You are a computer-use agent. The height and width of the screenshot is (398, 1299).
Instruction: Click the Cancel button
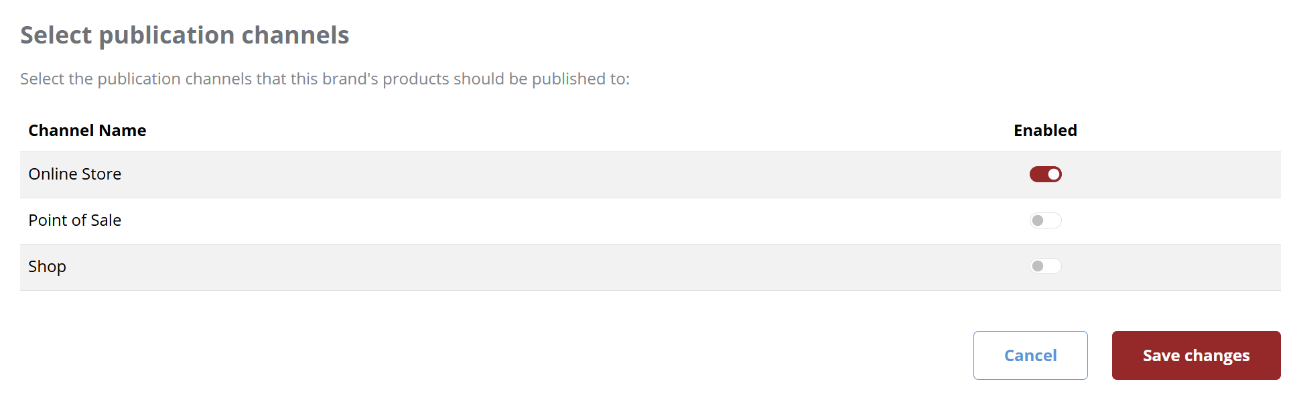[x=1030, y=355]
